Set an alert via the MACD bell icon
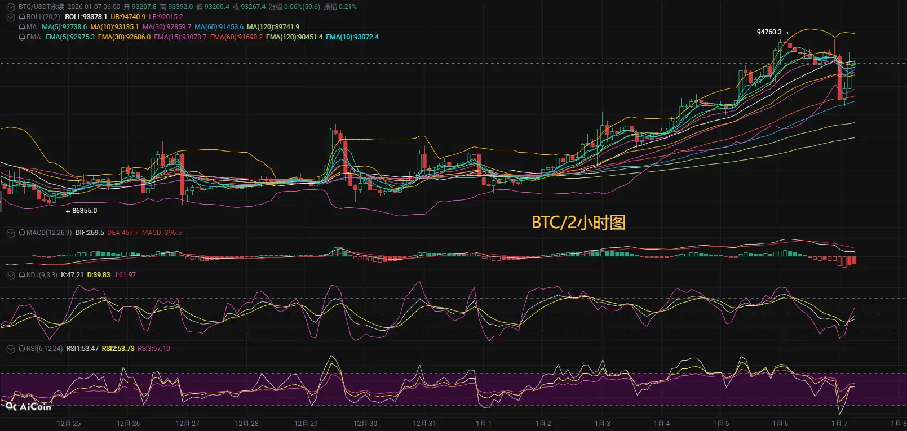The height and width of the screenshot is (431, 907). [x=22, y=233]
